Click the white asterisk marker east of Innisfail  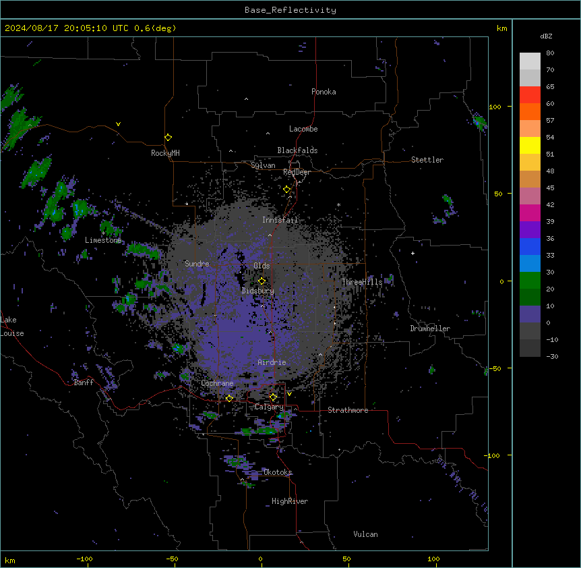[x=338, y=204]
